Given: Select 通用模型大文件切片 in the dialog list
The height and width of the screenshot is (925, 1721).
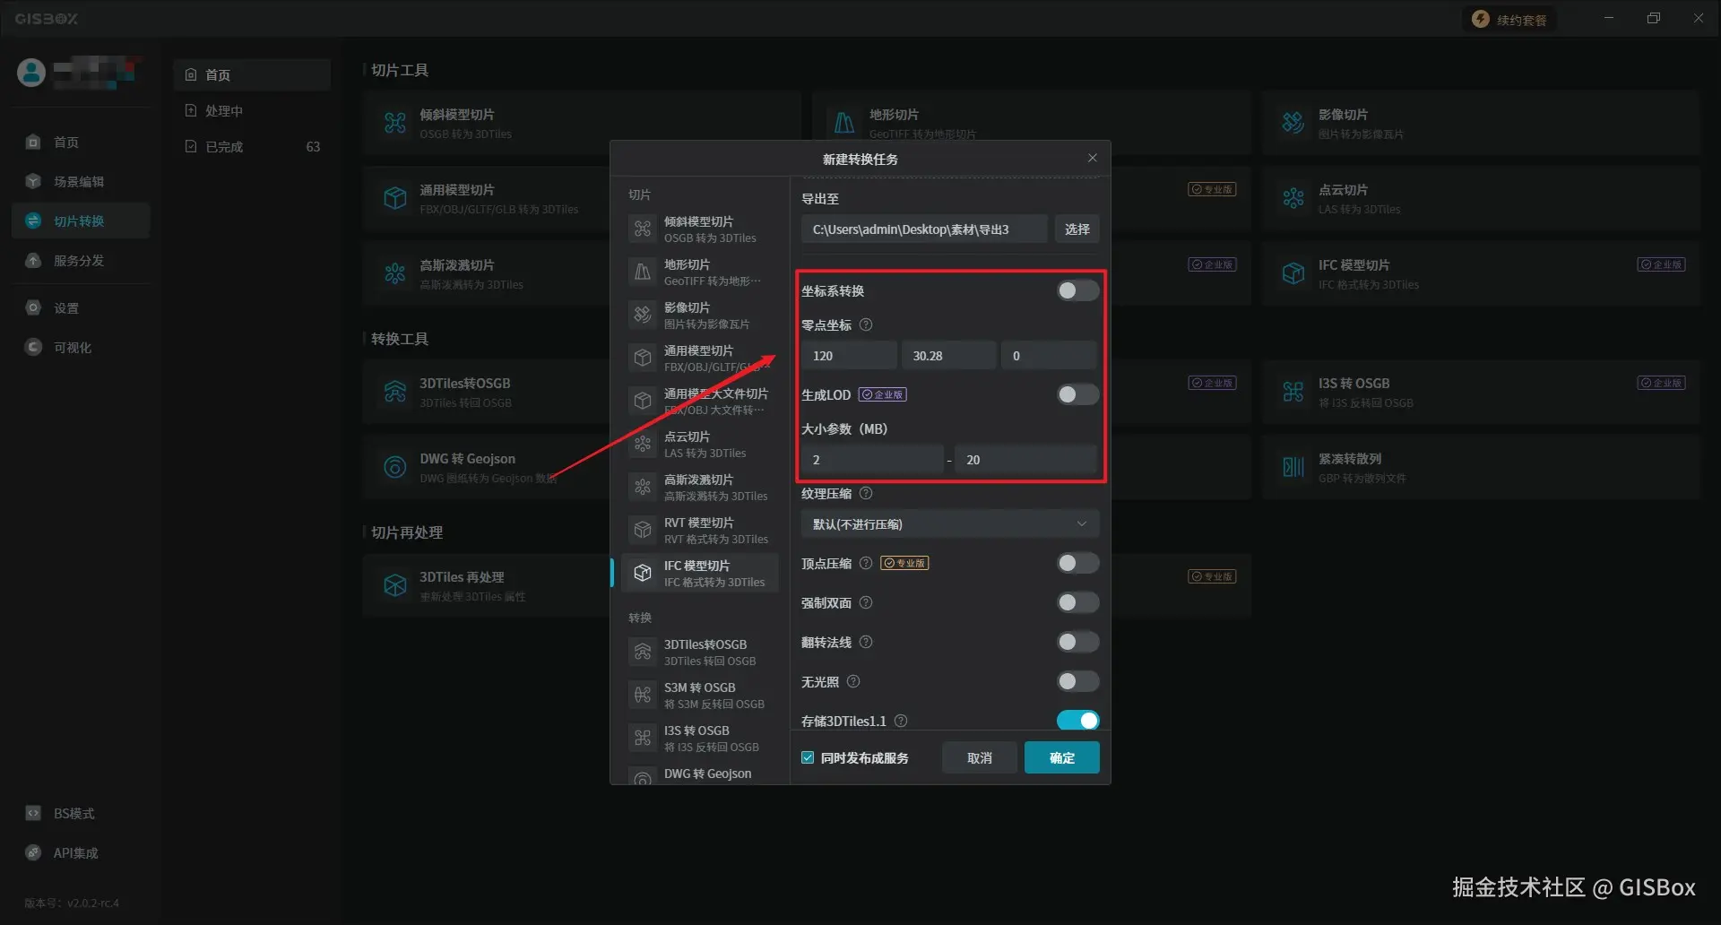Looking at the screenshot, I should pyautogui.click(x=699, y=401).
